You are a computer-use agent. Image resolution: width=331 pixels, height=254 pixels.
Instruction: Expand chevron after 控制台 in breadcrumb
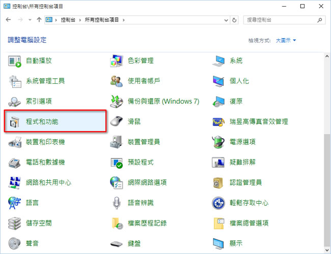pyautogui.click(x=80, y=20)
